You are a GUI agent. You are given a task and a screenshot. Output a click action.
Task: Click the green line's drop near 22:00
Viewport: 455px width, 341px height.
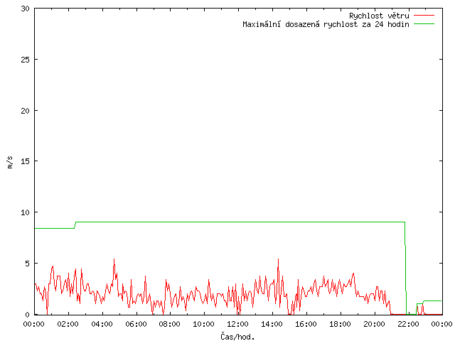pyautogui.click(x=405, y=269)
